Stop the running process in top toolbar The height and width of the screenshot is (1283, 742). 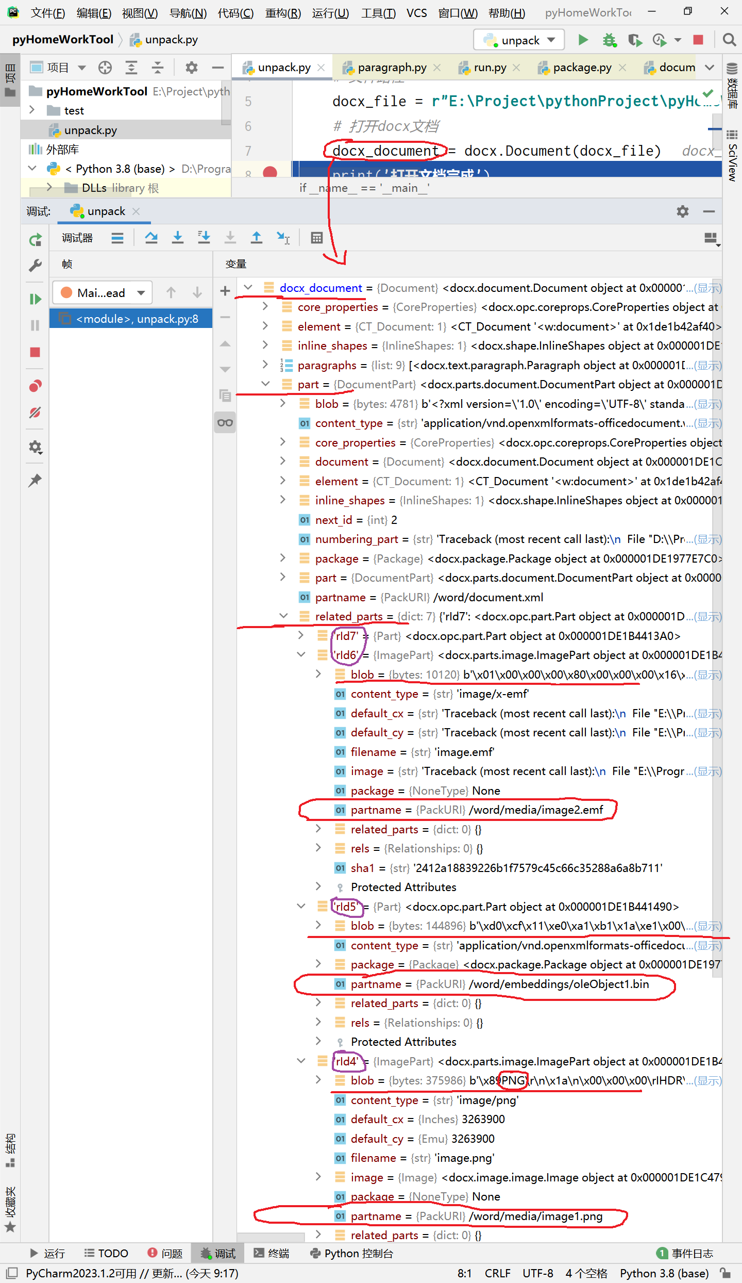(698, 40)
